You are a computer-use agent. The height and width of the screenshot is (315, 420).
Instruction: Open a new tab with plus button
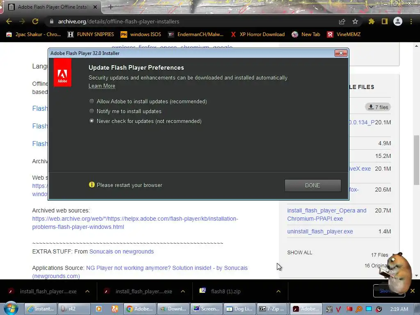[111, 7]
